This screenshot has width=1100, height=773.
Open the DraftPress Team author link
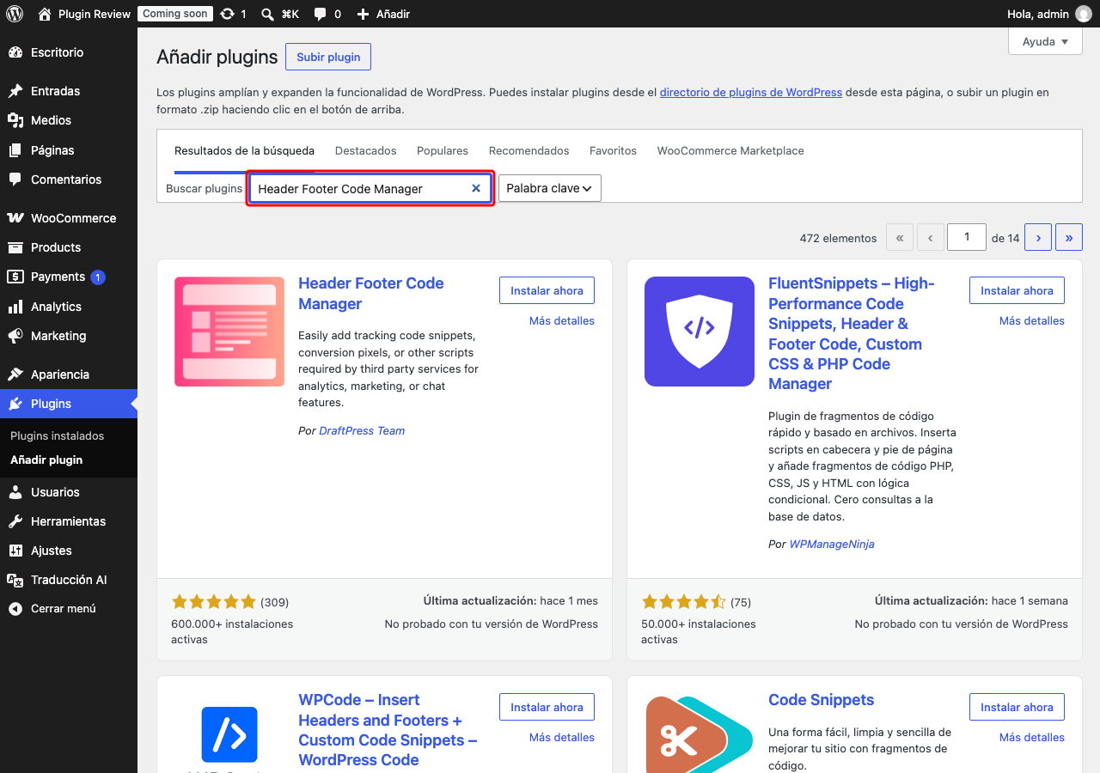362,430
